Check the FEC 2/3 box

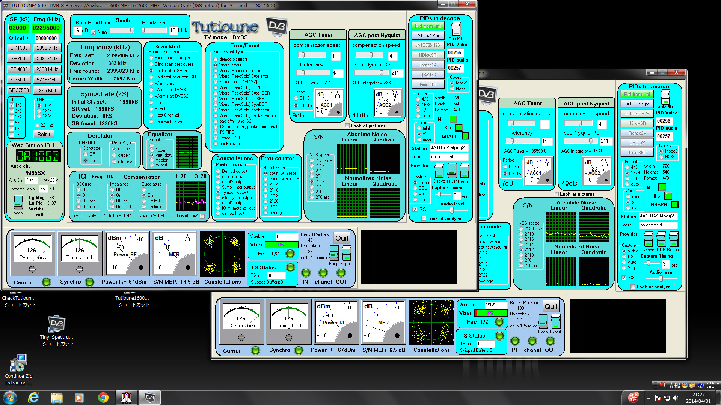click(x=11, y=111)
